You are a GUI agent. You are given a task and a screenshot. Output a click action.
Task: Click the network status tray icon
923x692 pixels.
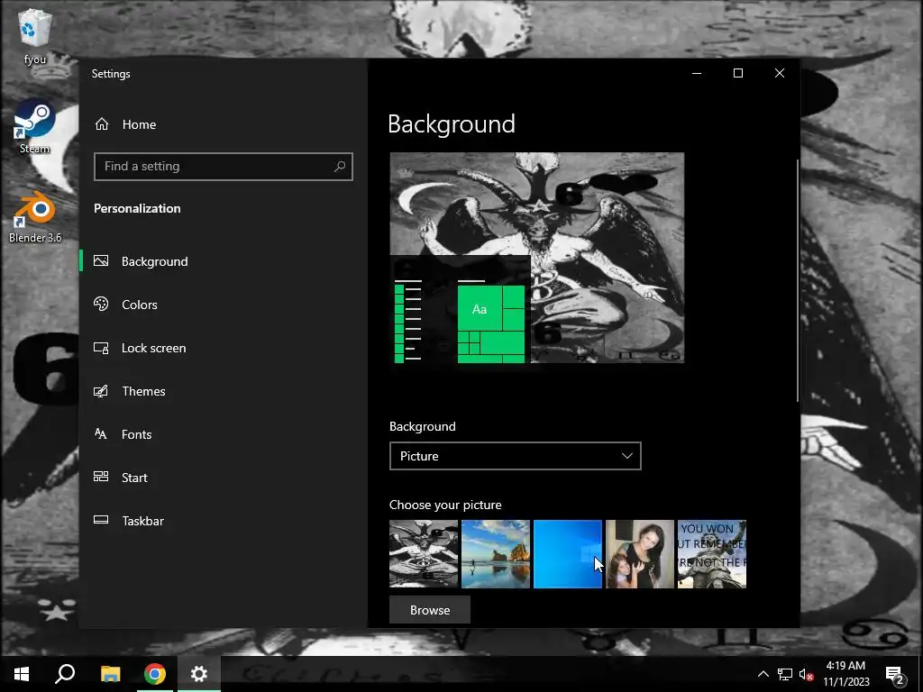pyautogui.click(x=785, y=674)
